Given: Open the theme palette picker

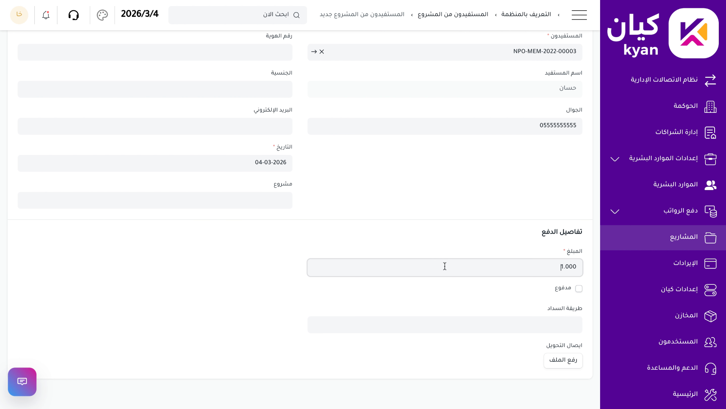Looking at the screenshot, I should point(102,15).
